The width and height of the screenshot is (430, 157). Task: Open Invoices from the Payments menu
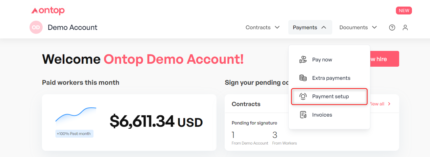(x=322, y=115)
